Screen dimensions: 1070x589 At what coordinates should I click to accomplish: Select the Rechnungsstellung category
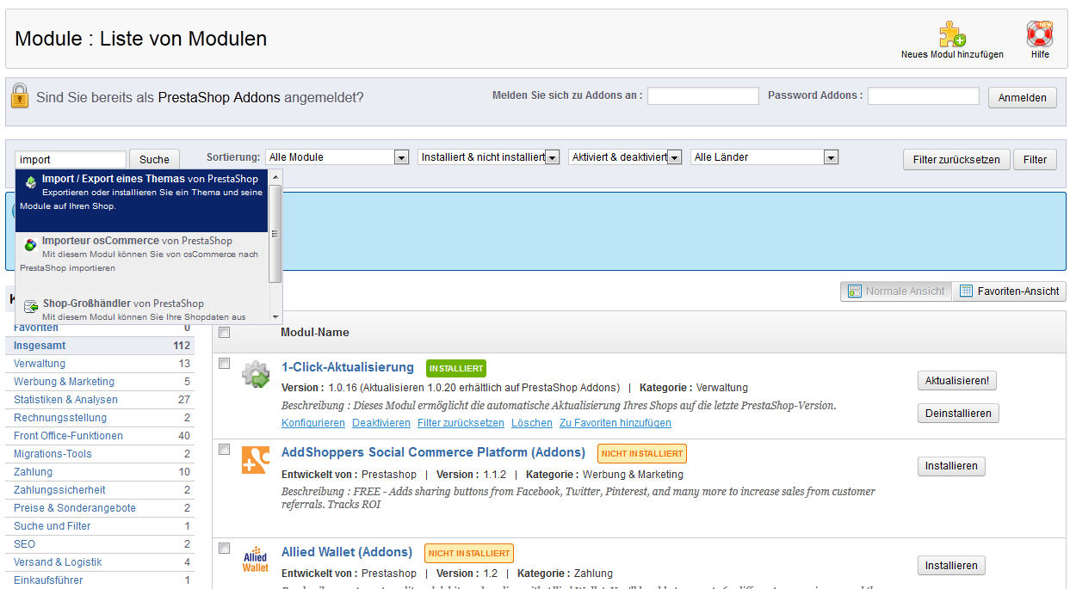100,418
